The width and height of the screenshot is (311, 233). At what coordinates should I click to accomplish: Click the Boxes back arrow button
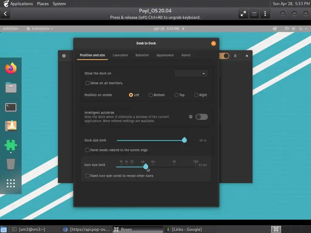[x=5, y=14]
